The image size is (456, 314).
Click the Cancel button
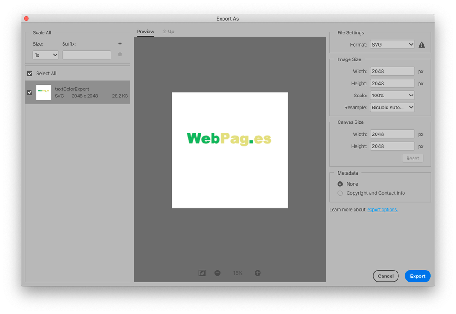[x=386, y=276]
